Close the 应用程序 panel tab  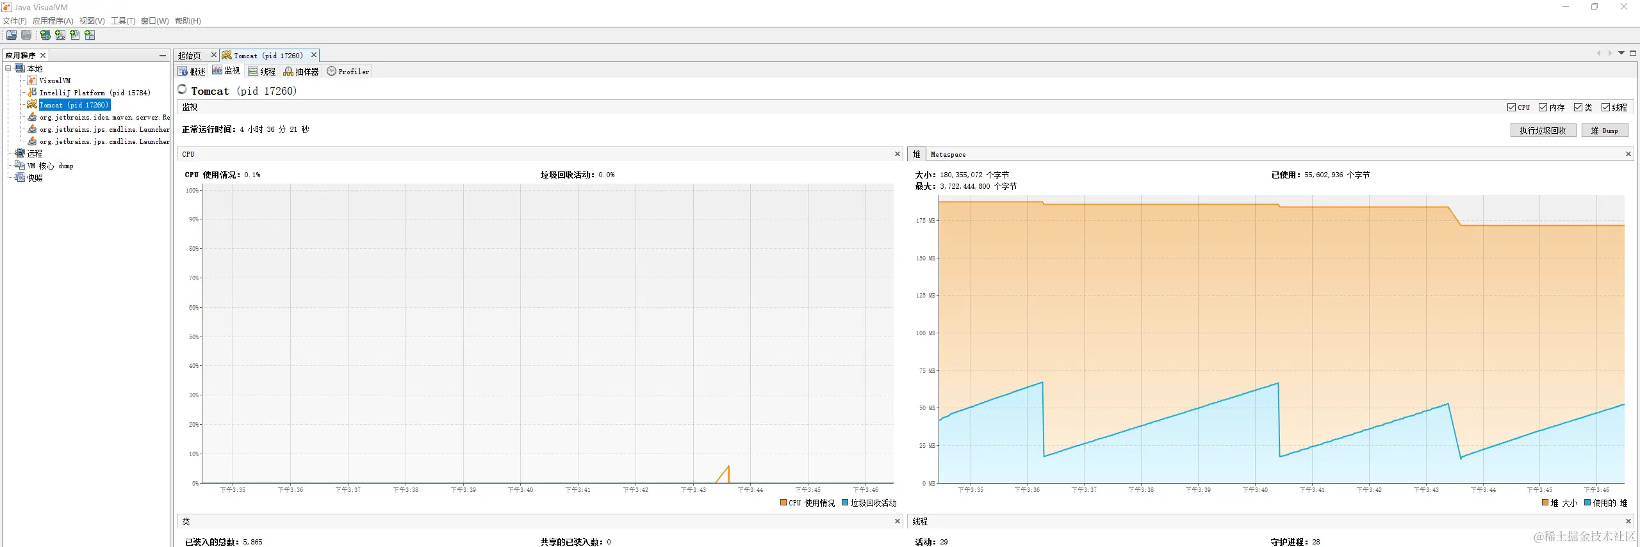43,56
